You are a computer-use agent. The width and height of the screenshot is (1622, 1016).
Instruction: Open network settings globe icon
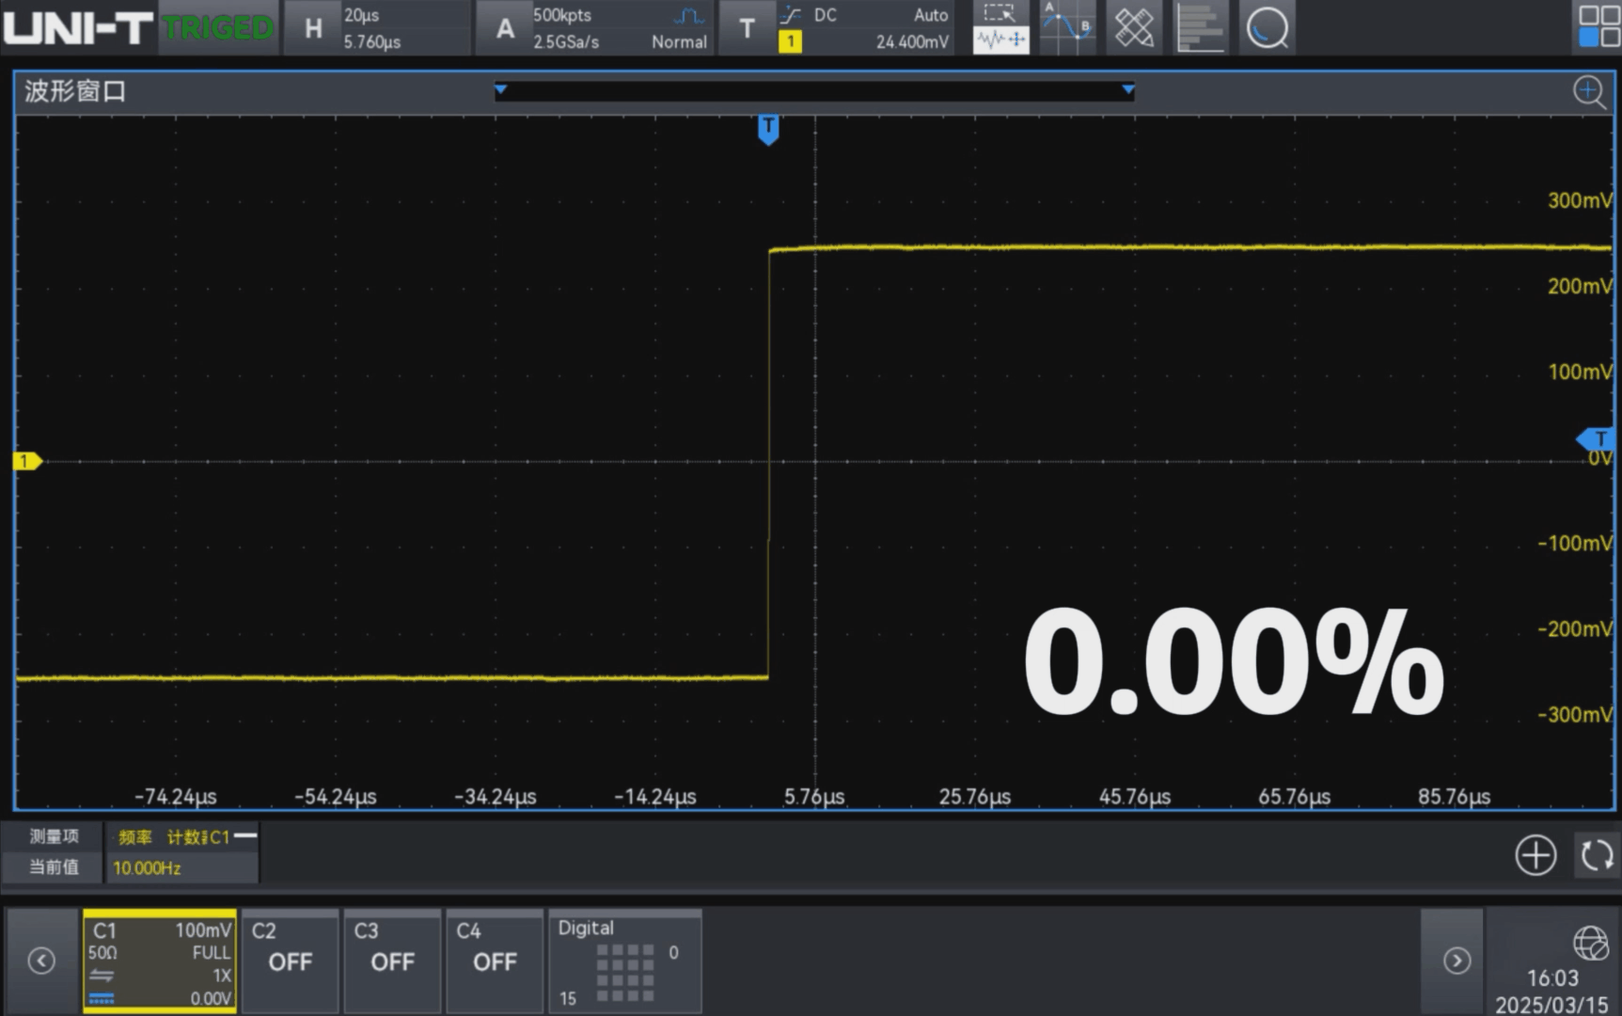pos(1590,942)
